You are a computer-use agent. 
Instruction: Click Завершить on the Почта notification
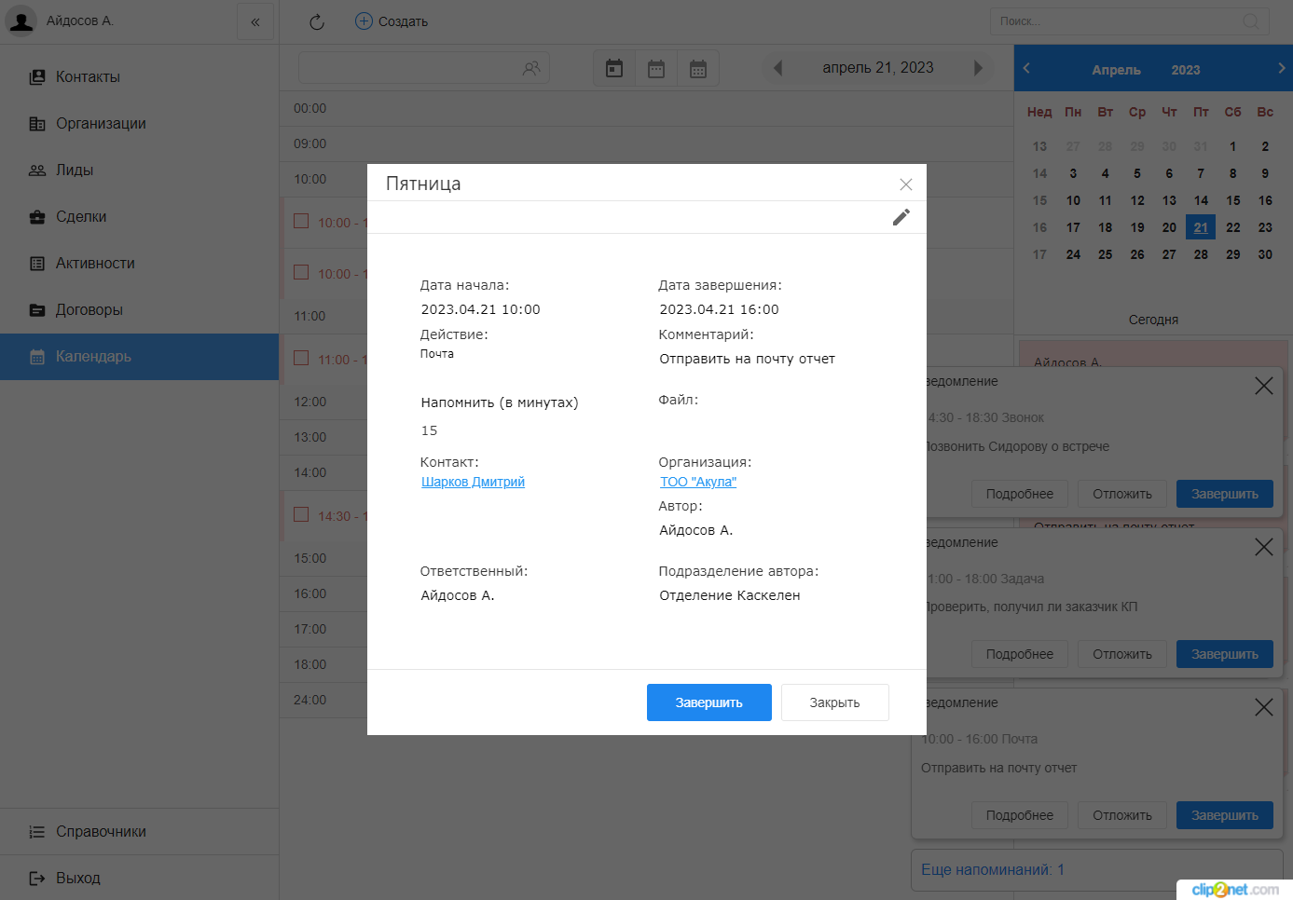1225,815
